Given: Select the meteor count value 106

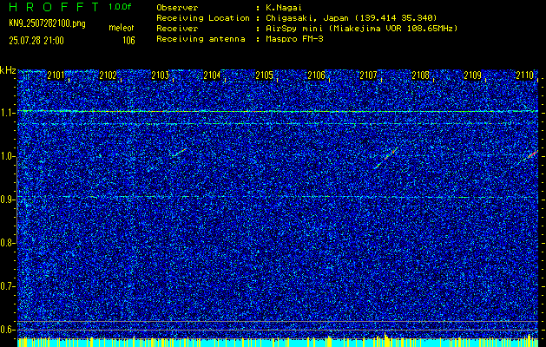Looking at the screenshot, I should [128, 41].
